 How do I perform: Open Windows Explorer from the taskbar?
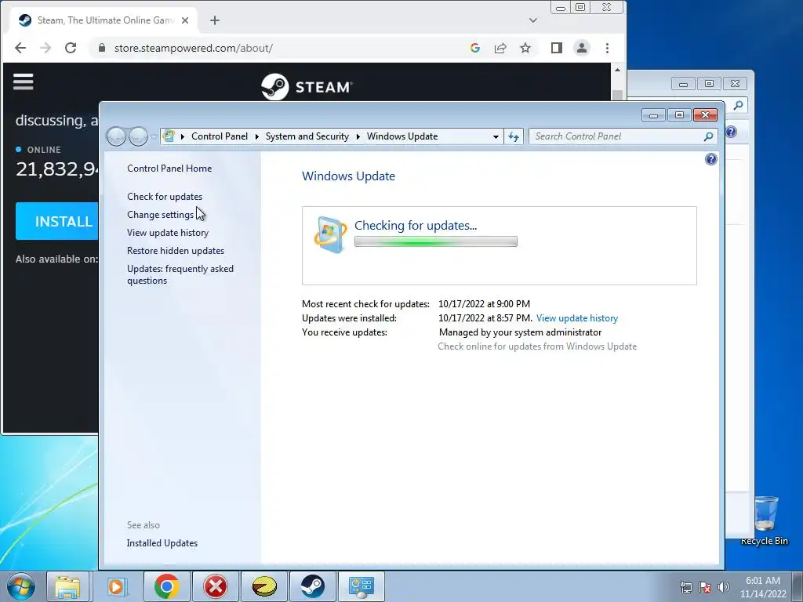(67, 586)
